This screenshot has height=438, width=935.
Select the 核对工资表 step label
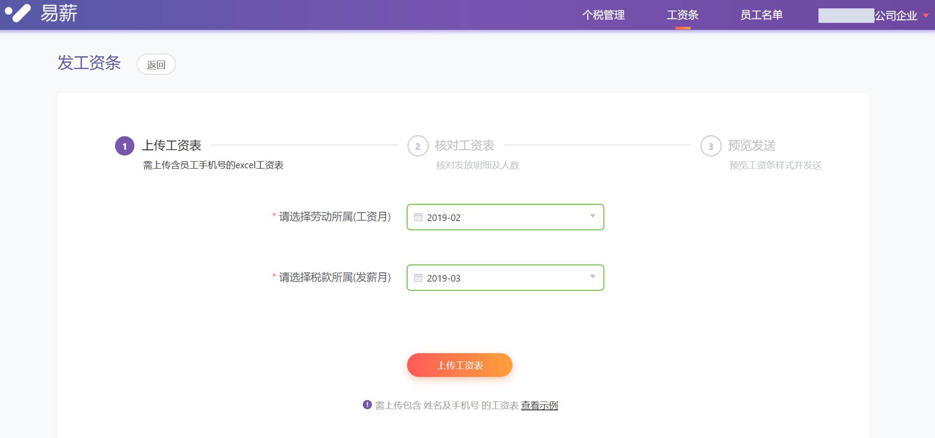pyautogui.click(x=464, y=145)
